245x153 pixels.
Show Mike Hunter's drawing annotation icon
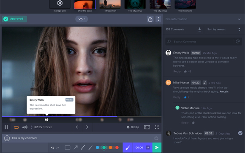click(x=205, y=83)
